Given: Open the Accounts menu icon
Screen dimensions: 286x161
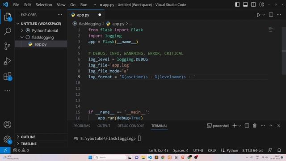Looking at the screenshot, I should 7,125.
